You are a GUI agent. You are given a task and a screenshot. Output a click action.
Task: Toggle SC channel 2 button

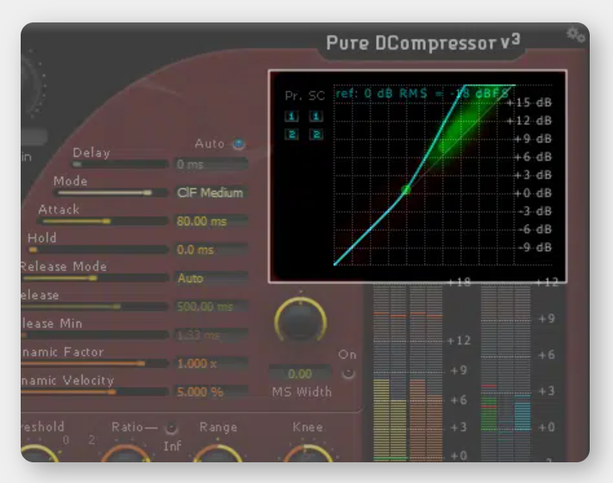pyautogui.click(x=316, y=135)
